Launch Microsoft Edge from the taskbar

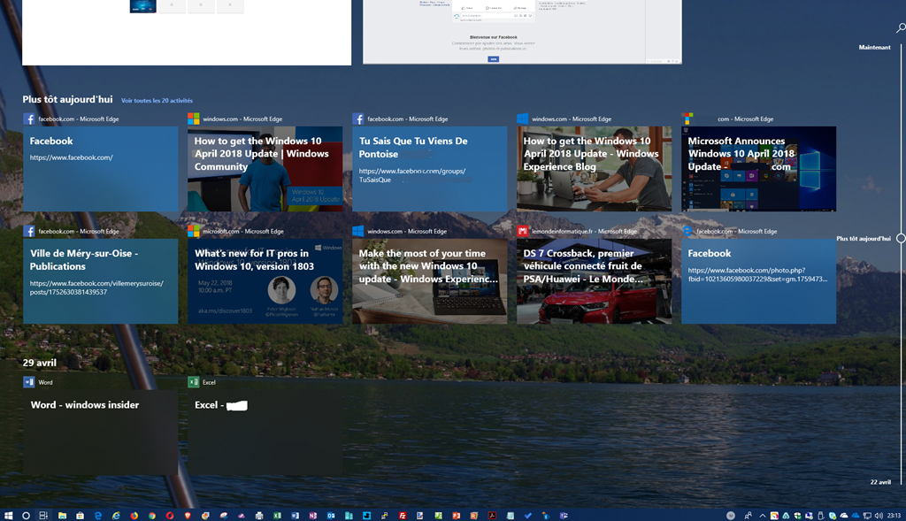(x=98, y=515)
